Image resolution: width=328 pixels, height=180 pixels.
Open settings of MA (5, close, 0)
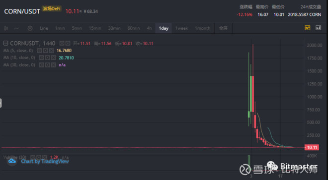coord(45,51)
